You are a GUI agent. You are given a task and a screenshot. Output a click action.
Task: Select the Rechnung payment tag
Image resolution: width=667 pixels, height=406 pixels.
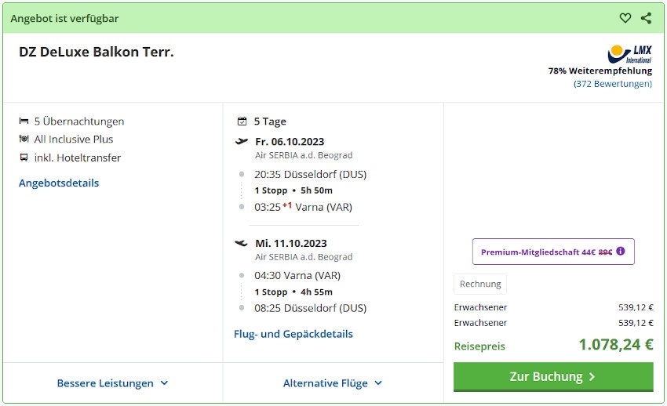point(480,284)
